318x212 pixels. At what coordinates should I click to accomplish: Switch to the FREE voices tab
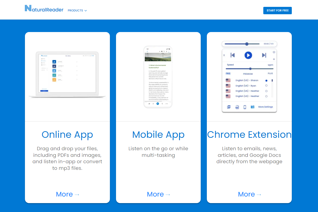click(x=228, y=73)
